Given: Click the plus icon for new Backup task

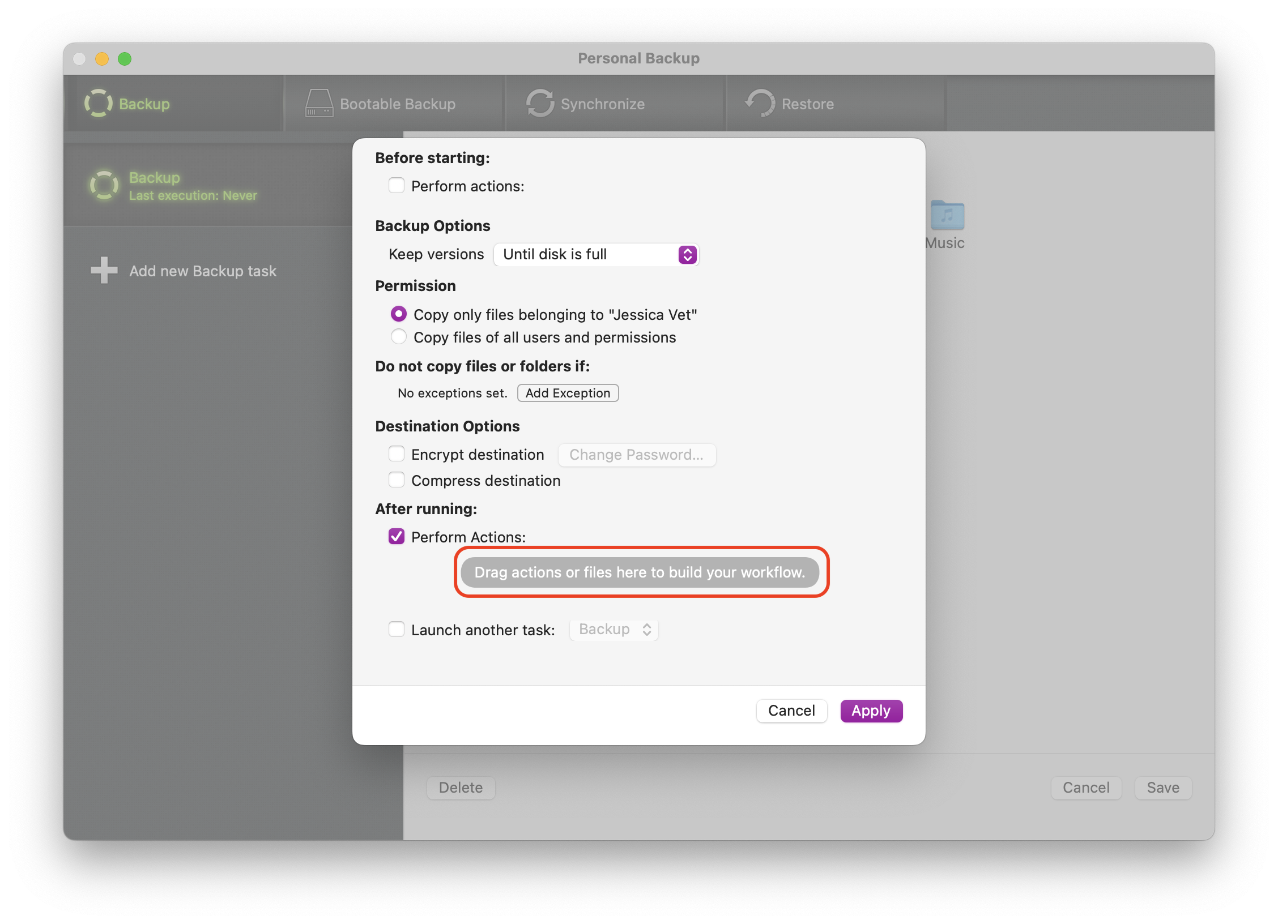Looking at the screenshot, I should [104, 271].
